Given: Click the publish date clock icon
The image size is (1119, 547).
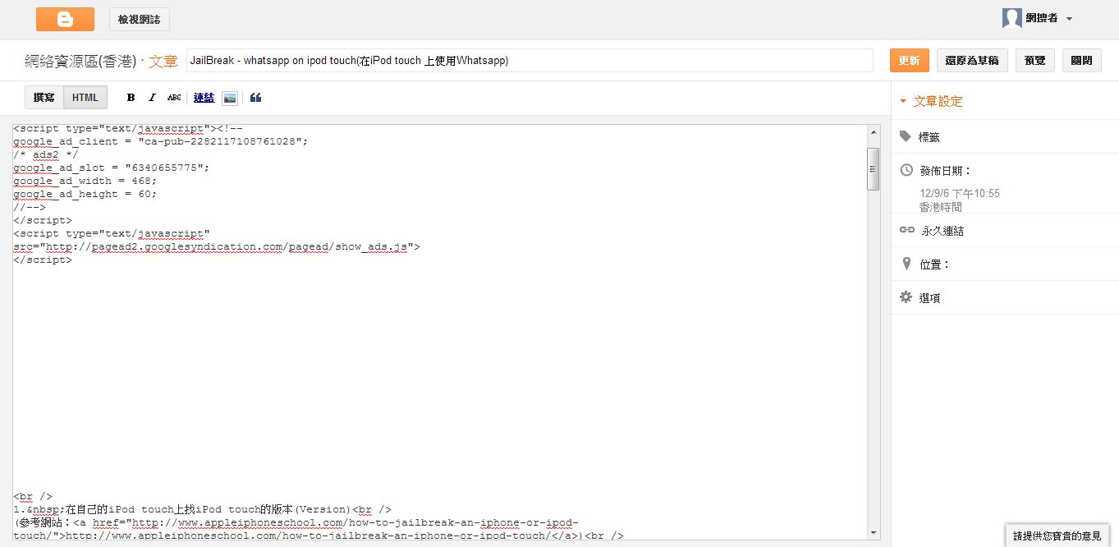Looking at the screenshot, I should point(906,170).
